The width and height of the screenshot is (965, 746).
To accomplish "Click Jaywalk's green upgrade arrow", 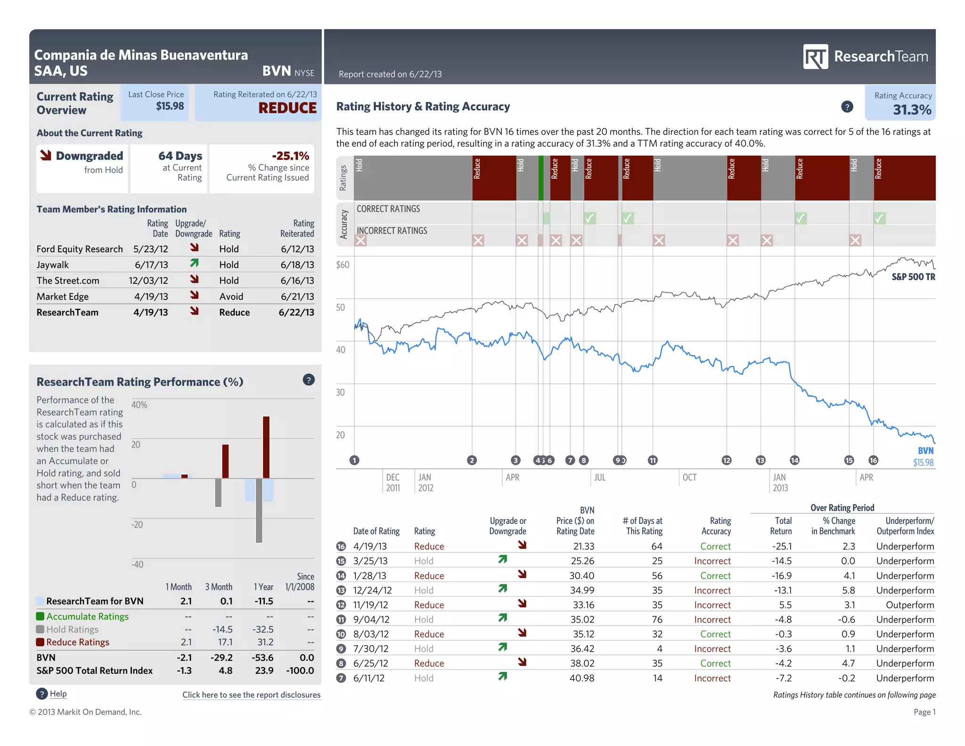I will point(194,263).
